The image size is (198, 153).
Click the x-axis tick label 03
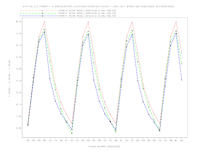(x=33, y=140)
